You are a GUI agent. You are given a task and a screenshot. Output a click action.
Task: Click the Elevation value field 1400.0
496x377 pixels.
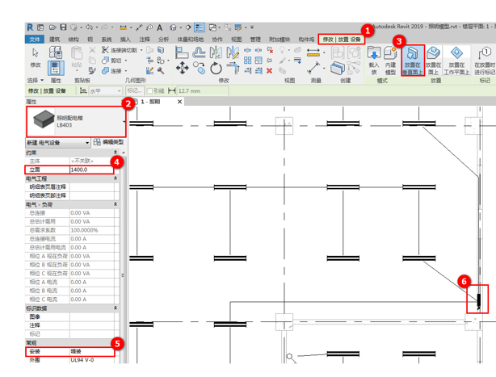90,170
